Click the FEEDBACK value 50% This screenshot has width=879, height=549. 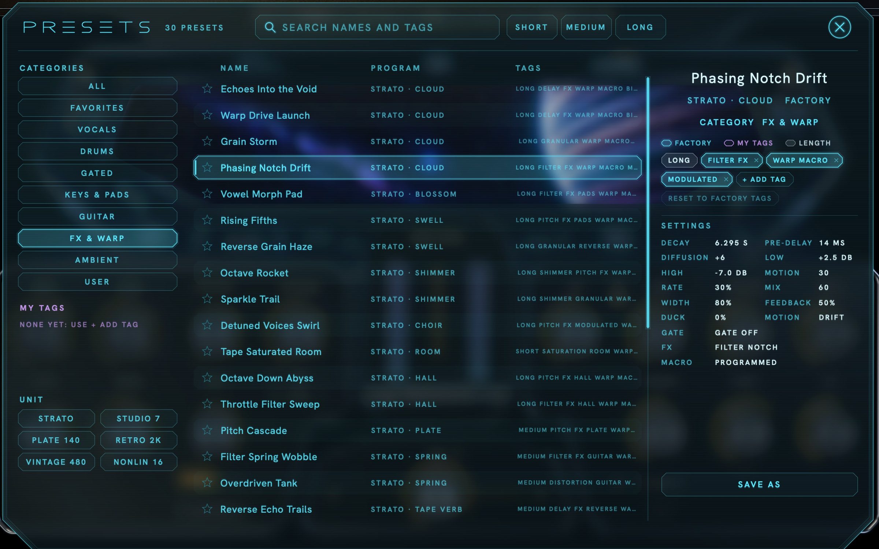tap(827, 303)
